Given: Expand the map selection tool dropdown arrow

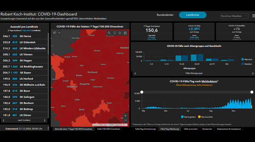Looking at the screenshot, I should [x=59, y=33].
